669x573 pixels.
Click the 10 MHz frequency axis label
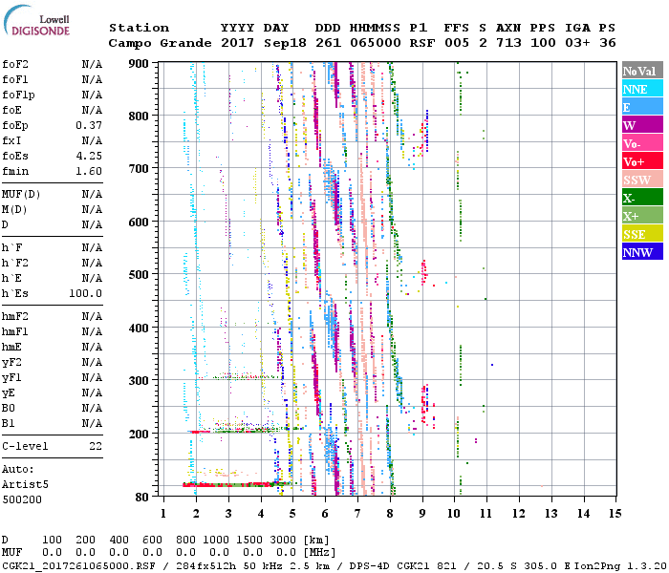click(x=454, y=514)
